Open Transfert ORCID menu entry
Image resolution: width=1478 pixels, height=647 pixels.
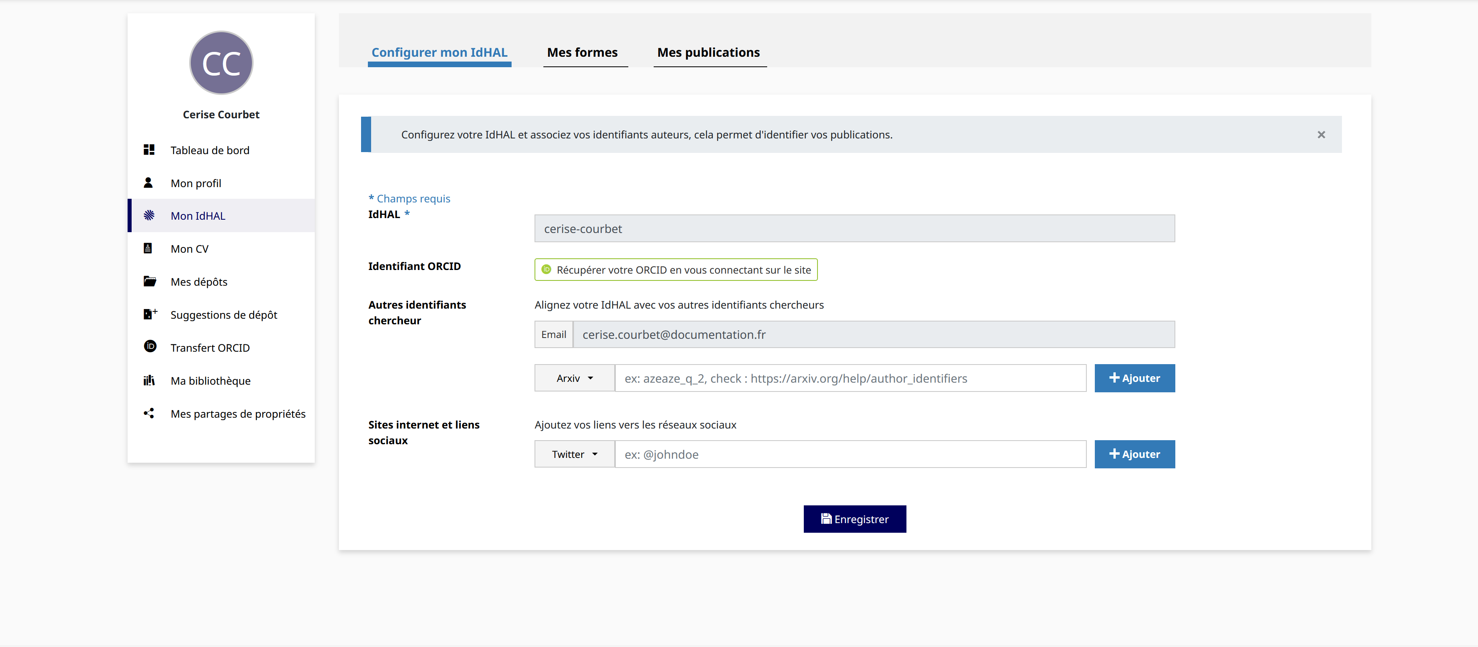(x=221, y=348)
